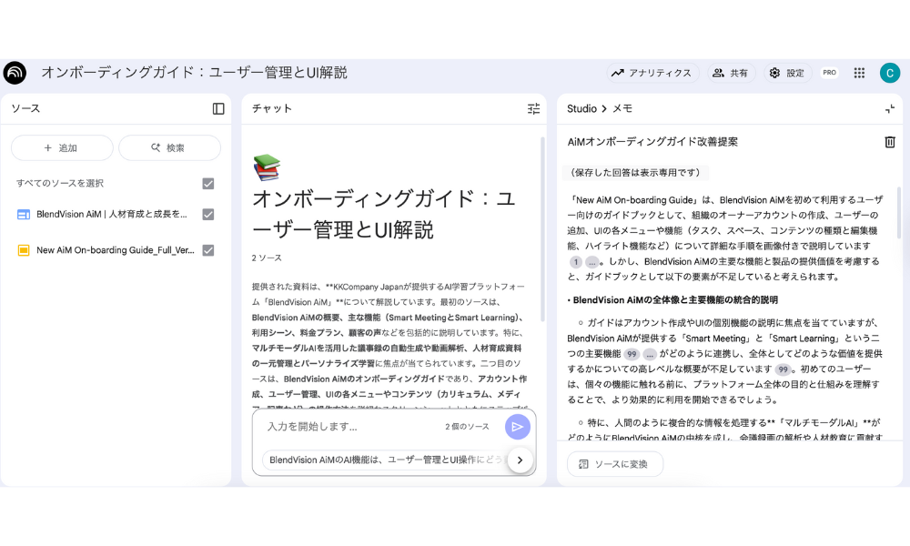Click the '2 ソース' label in chat
Viewport: 910px width, 546px height.
tap(267, 258)
